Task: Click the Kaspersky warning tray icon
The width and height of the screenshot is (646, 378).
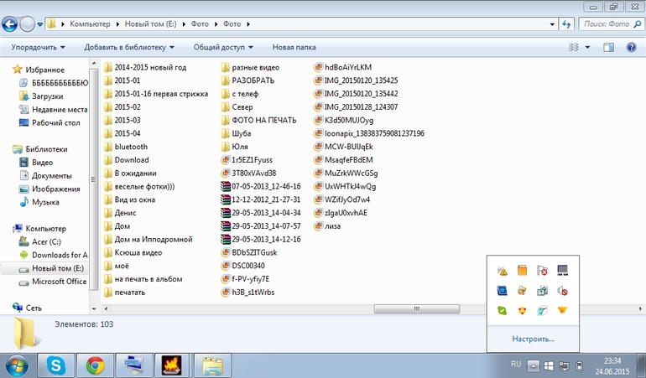Action: point(503,271)
